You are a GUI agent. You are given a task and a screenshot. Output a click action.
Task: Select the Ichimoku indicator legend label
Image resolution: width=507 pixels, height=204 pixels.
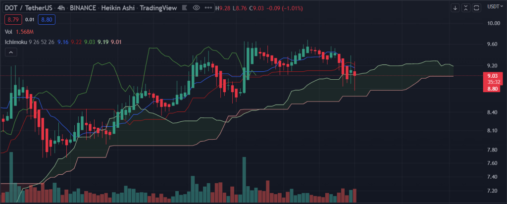16,42
